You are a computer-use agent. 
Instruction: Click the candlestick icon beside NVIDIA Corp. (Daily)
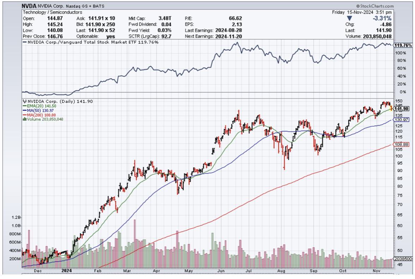click(24, 101)
